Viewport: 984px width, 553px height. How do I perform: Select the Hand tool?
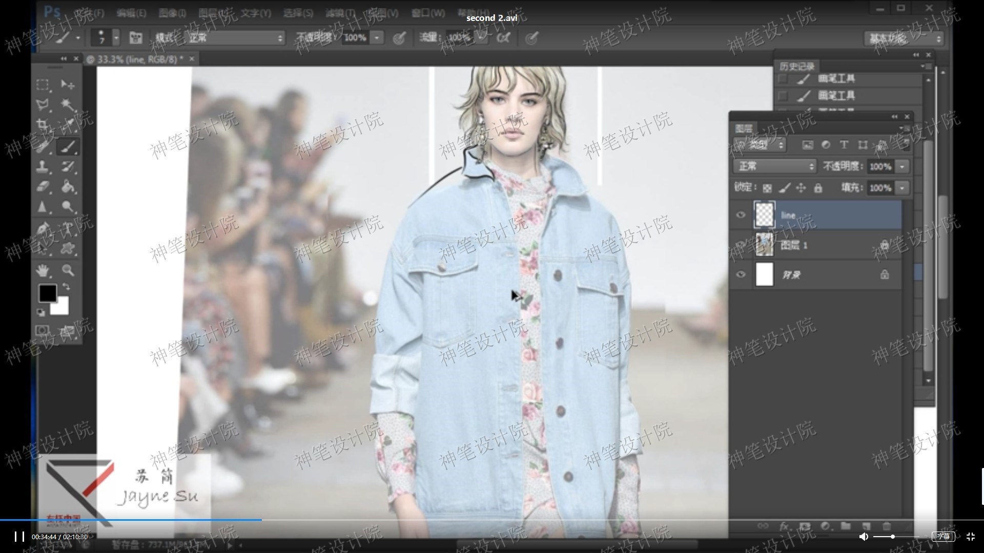click(43, 270)
